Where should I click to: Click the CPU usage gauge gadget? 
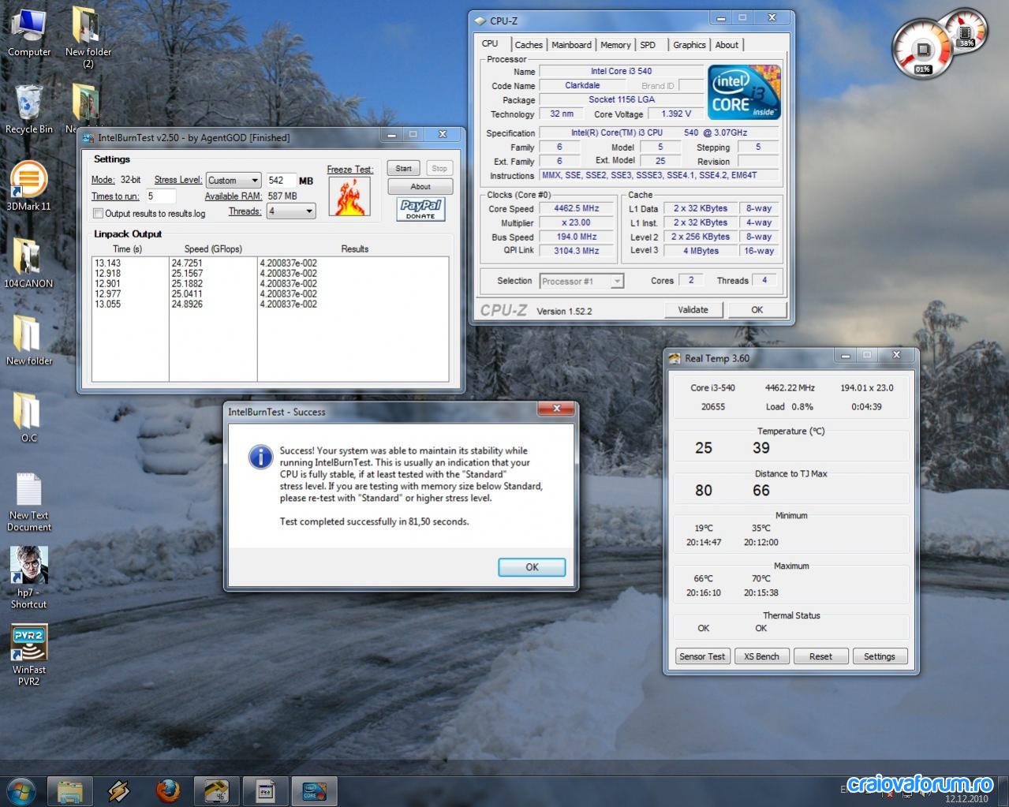point(923,50)
